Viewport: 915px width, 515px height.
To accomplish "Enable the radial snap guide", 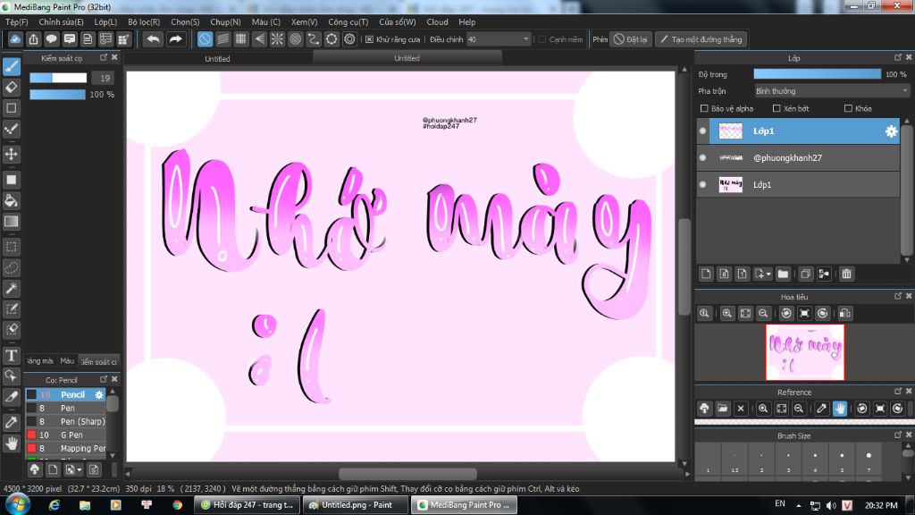I will pyautogui.click(x=277, y=39).
